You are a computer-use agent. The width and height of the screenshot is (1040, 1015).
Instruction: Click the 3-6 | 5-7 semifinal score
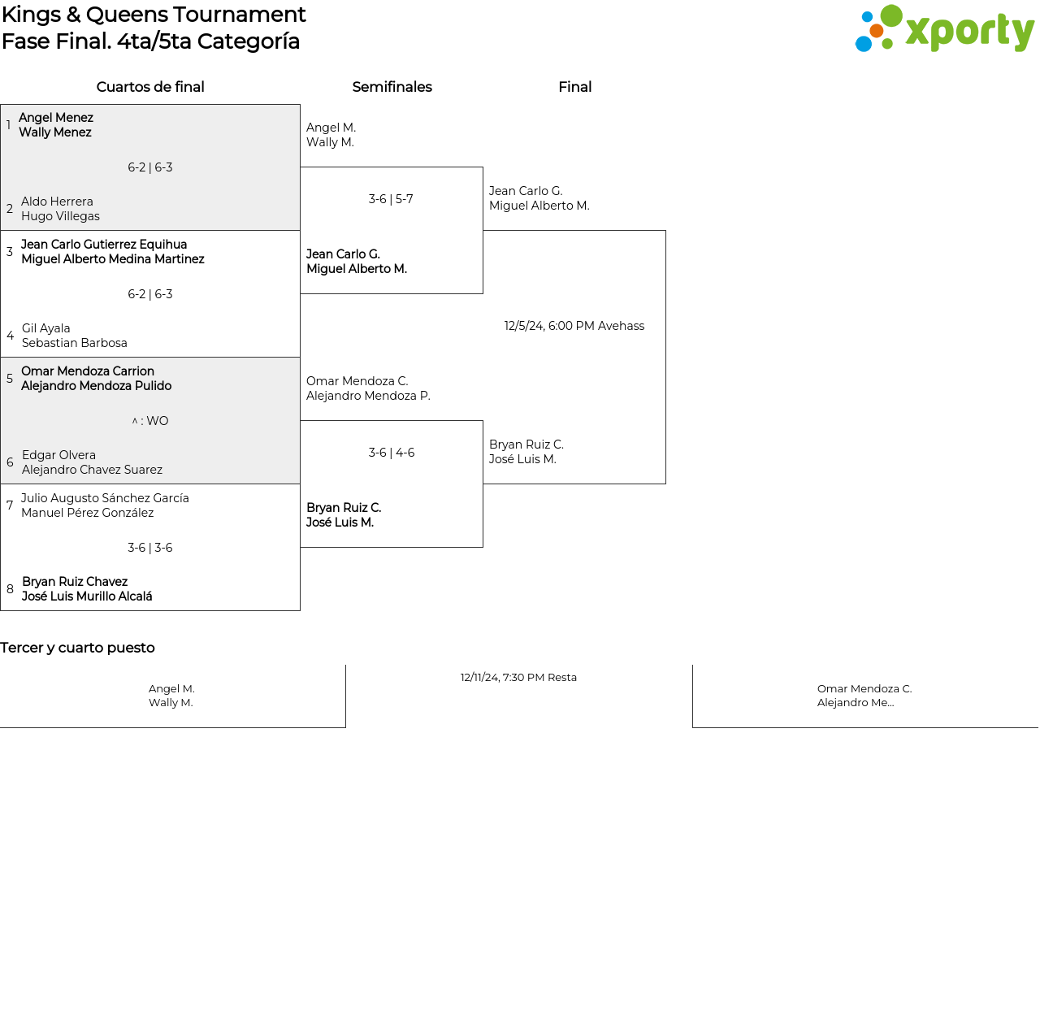pos(391,199)
